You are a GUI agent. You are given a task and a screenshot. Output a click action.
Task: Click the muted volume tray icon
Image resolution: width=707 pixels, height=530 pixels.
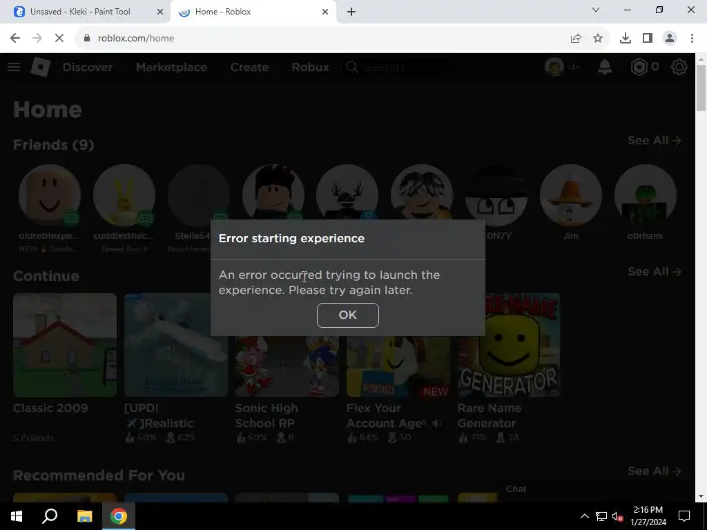pos(617,516)
